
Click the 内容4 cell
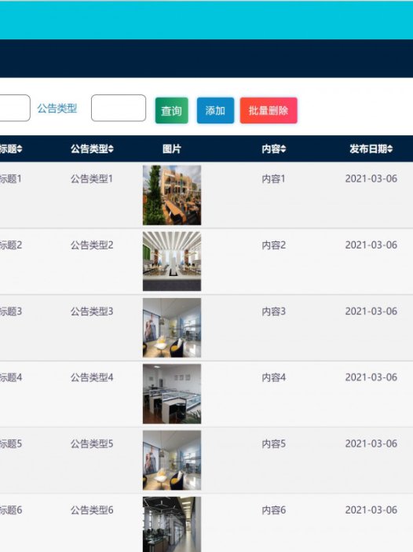[x=273, y=377]
